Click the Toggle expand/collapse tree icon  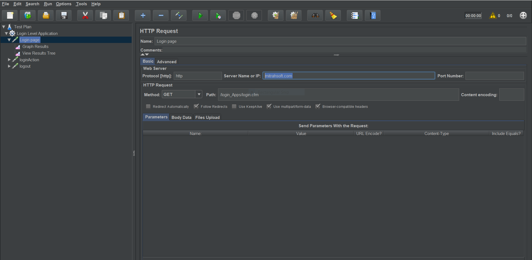[179, 16]
